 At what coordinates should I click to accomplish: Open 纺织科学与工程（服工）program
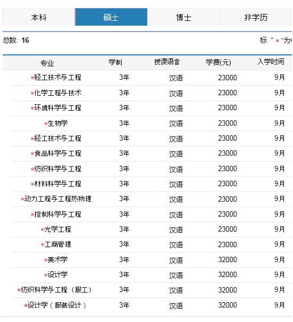[57, 290]
